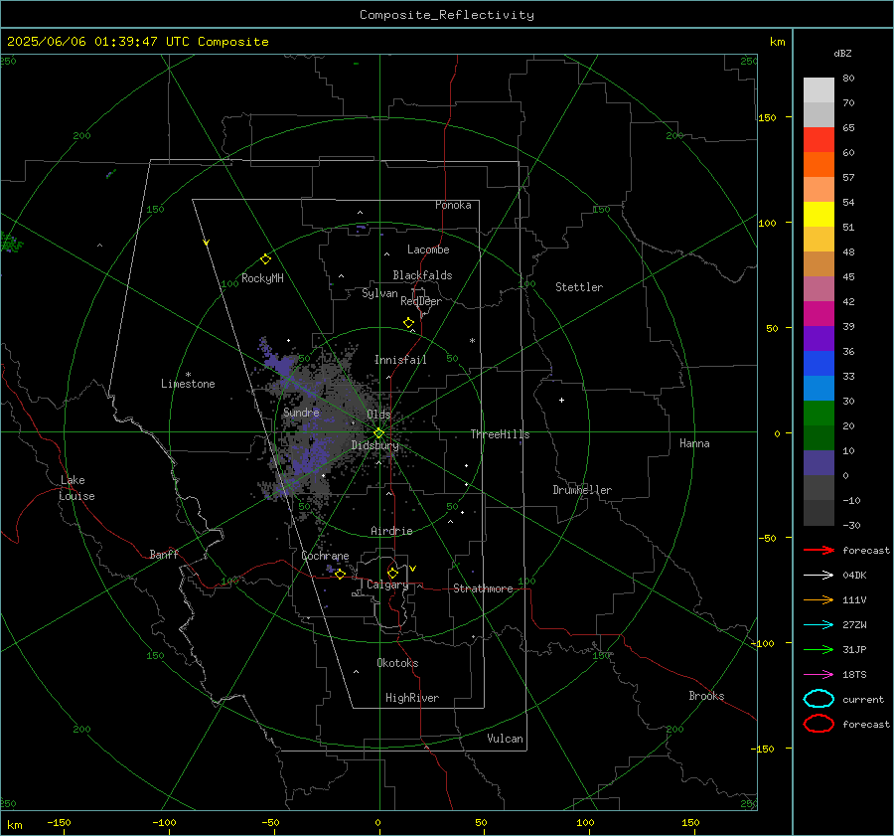Screen dimensions: 894x836
Task: Click the RedDeer label
Action: pyautogui.click(x=421, y=301)
